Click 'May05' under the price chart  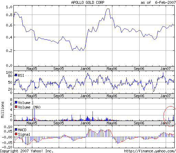[x=32, y=69]
